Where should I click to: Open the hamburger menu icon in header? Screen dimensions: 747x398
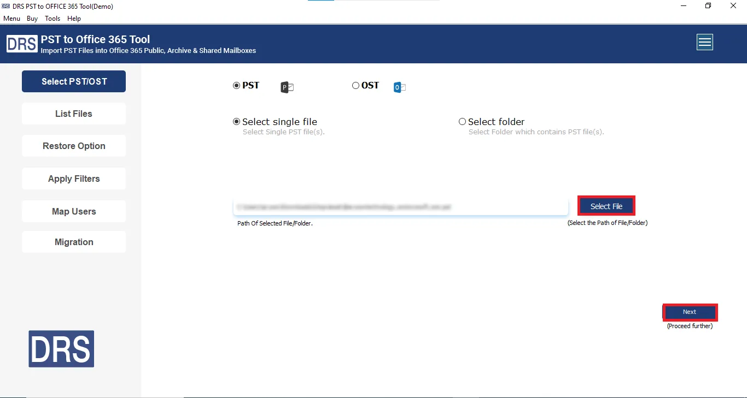click(705, 42)
